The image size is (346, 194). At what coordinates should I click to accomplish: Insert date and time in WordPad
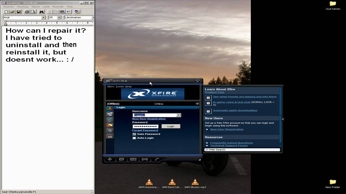[x=77, y=12]
